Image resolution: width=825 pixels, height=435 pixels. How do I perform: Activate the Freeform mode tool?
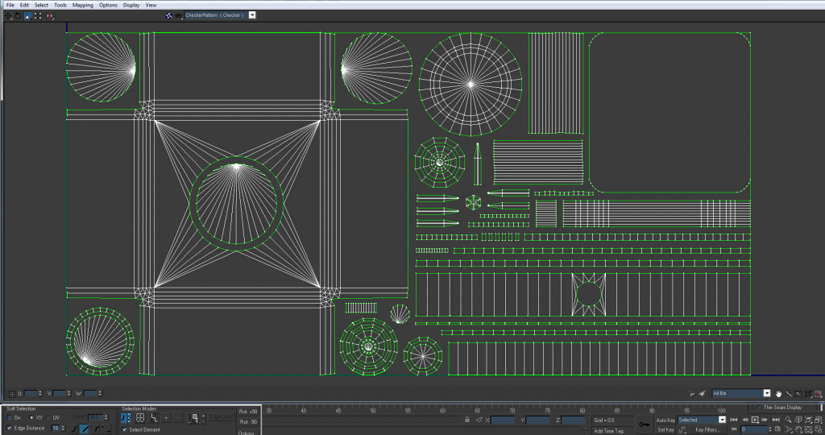39,15
